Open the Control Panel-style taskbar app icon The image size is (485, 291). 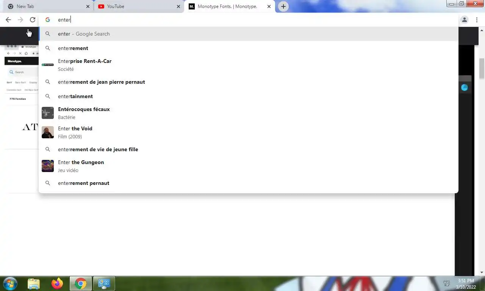pos(104,283)
